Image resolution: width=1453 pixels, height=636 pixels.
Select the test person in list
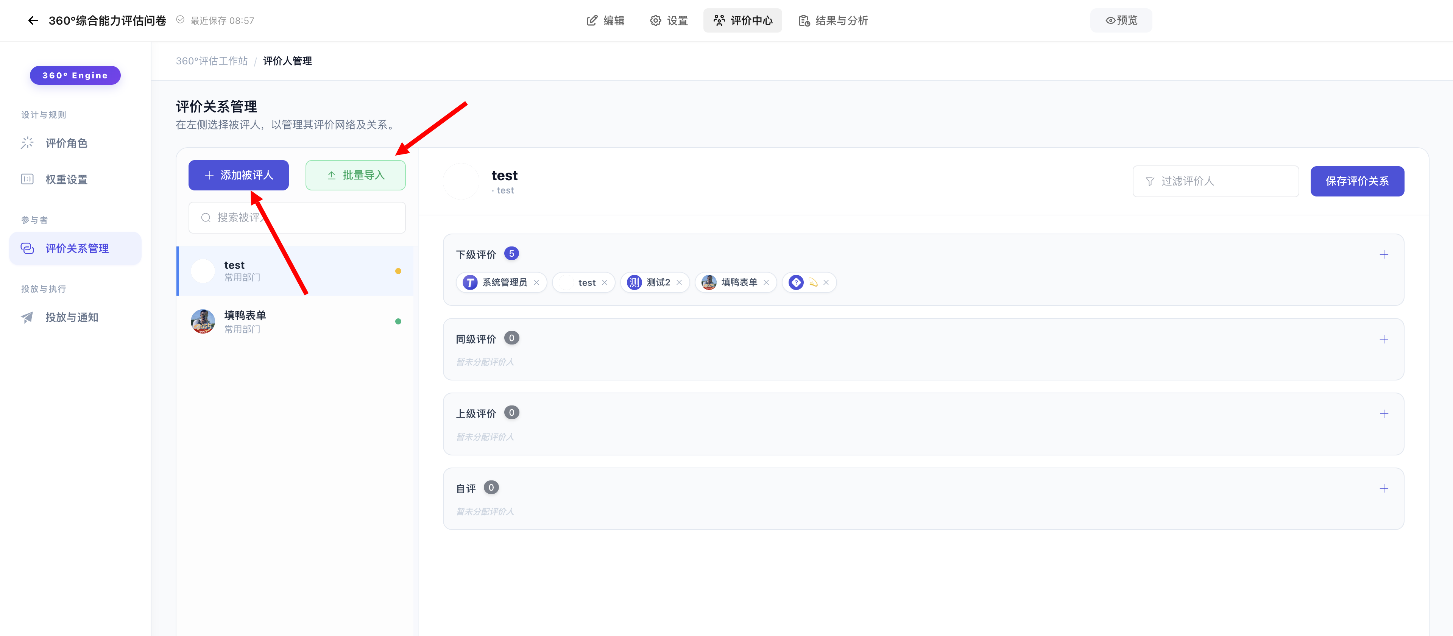[x=296, y=271]
